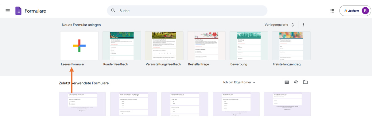This screenshot has width=372, height=118.
Task: Choose the Bestellanfrage template
Action: pyautogui.click(x=207, y=46)
